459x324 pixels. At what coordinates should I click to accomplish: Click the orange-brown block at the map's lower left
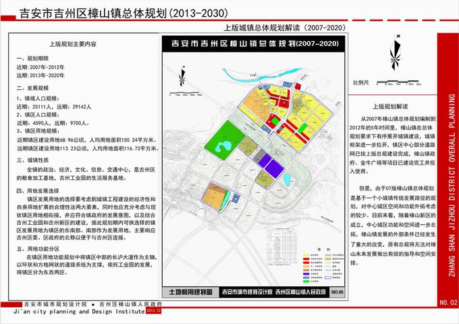214,196
